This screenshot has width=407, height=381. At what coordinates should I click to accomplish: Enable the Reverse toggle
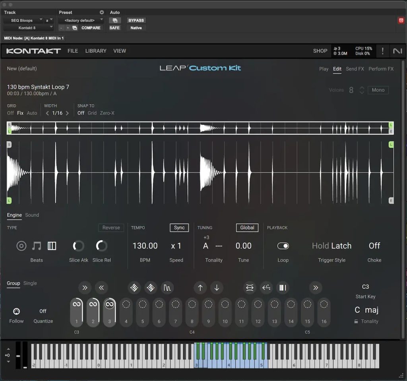tap(111, 228)
